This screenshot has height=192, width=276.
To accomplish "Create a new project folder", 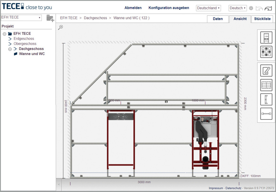I will click(50, 18).
